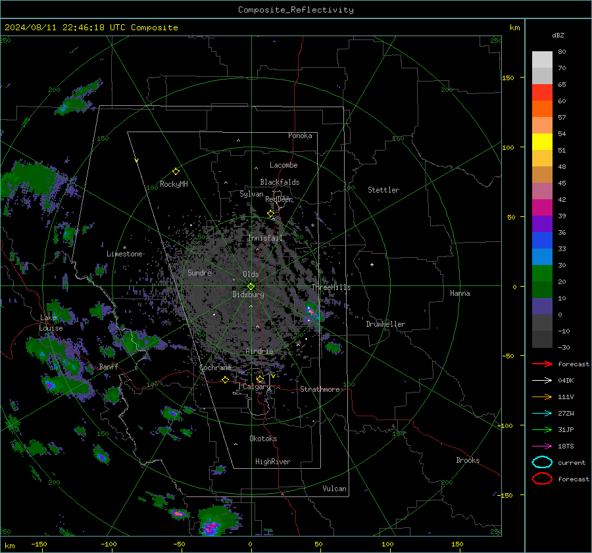
Task: Click the Strathmore city label
Action: coord(320,389)
